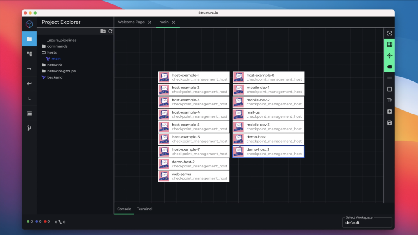Select the text tool icon
418x235 pixels.
pyautogui.click(x=389, y=100)
